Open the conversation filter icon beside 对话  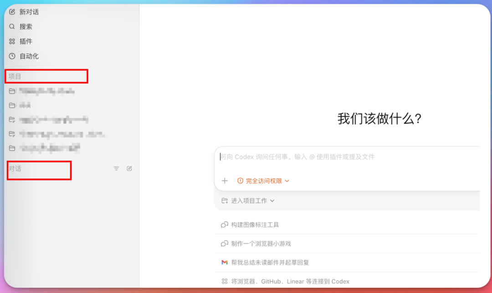tap(117, 169)
